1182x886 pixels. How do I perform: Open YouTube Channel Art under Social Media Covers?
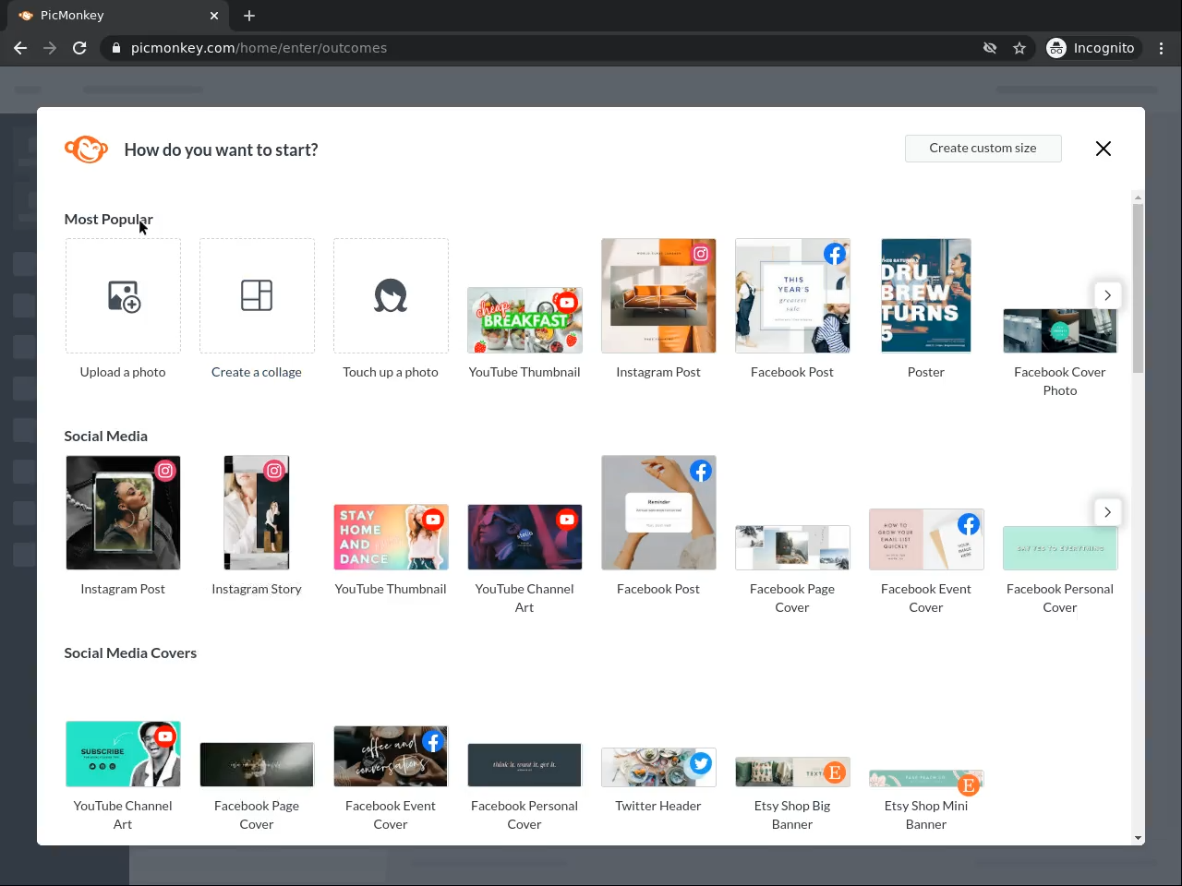[123, 754]
